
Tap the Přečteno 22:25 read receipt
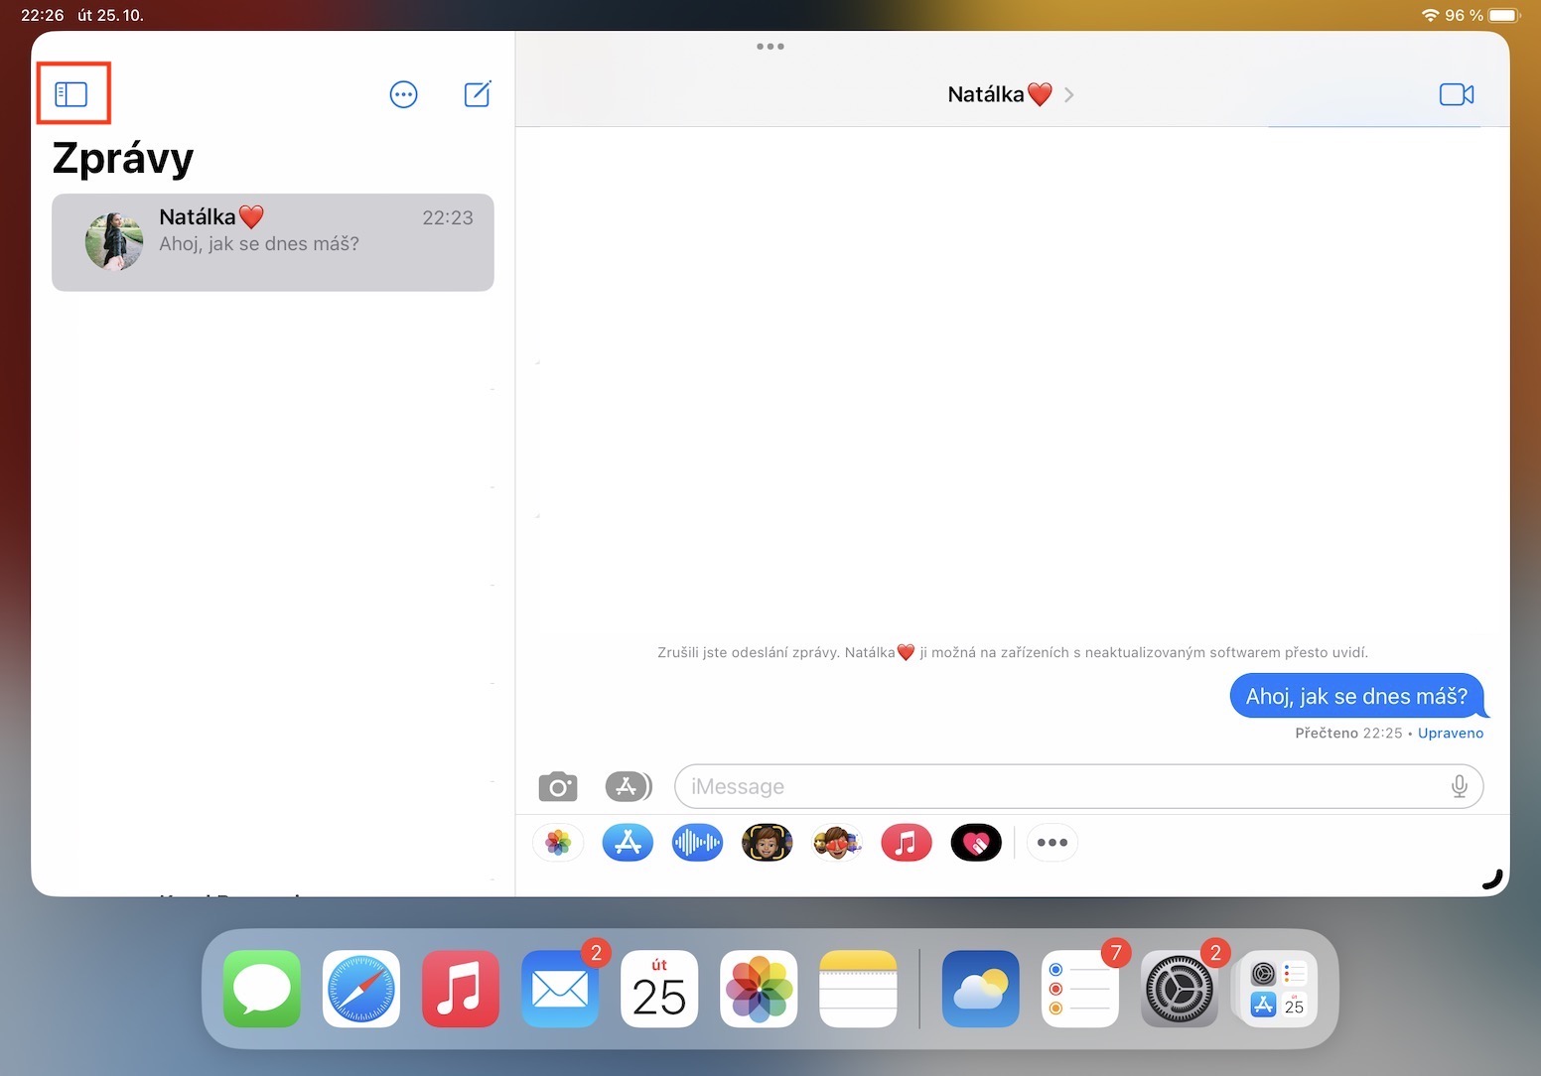(x=1348, y=733)
